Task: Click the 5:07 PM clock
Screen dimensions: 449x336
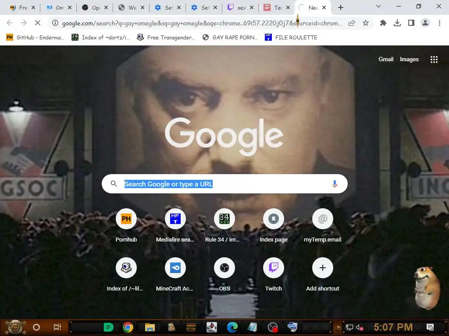Action: 393,327
